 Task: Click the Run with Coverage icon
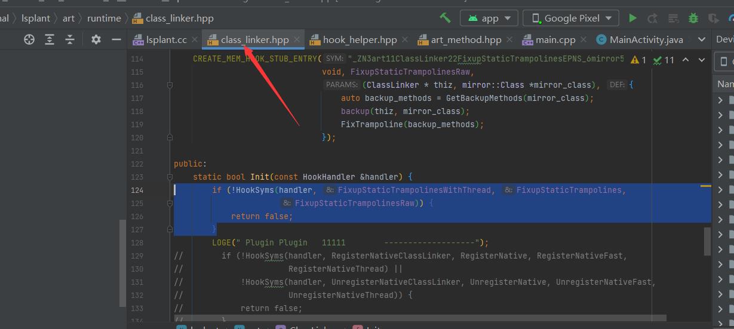click(x=713, y=18)
